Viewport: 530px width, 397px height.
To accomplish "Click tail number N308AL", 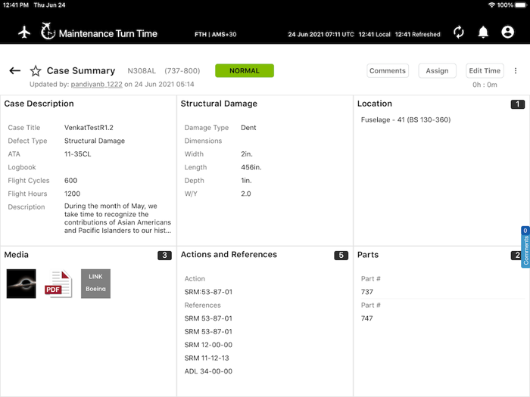I will point(142,71).
